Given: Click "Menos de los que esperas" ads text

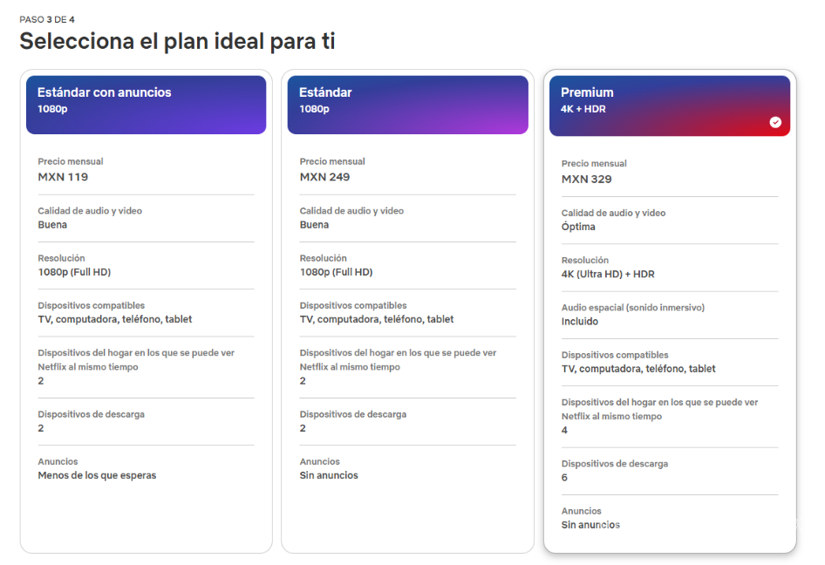Looking at the screenshot, I should tap(97, 475).
